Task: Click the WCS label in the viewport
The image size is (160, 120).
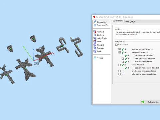Action: click(x=36, y=64)
